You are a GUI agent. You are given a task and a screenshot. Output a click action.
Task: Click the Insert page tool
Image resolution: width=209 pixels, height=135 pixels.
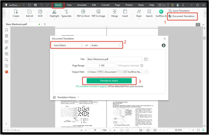tap(125, 13)
